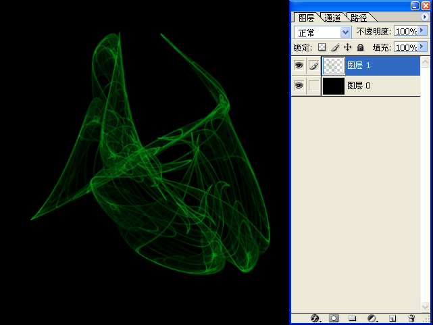Open the 填充 slider arrow
Image resolution: width=433 pixels, height=325 pixels.
tap(422, 47)
